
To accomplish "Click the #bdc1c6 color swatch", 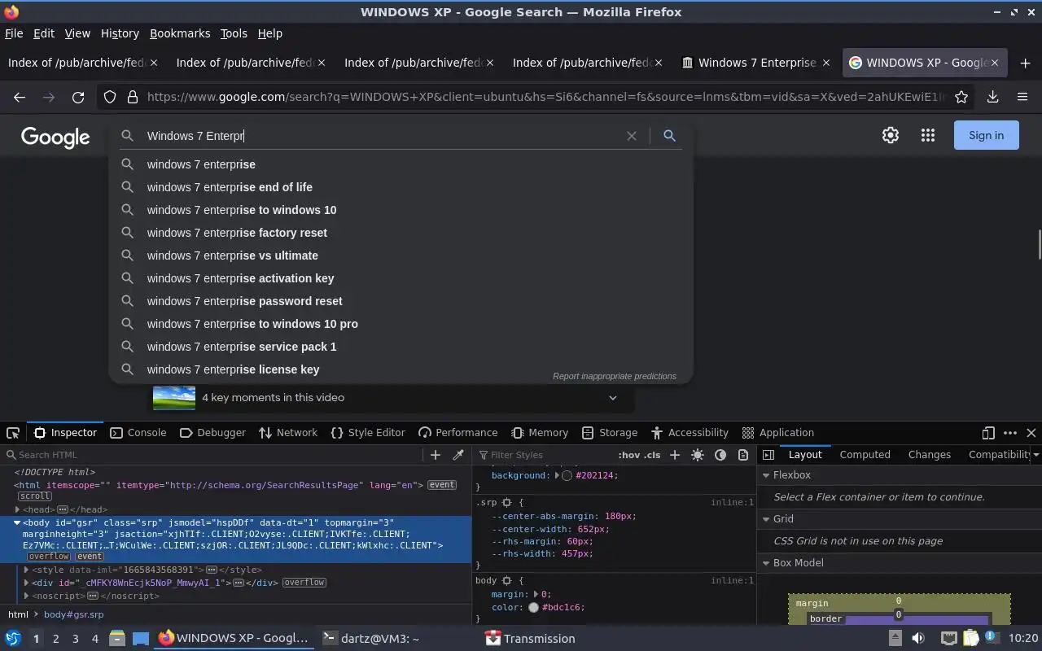I will click(533, 607).
